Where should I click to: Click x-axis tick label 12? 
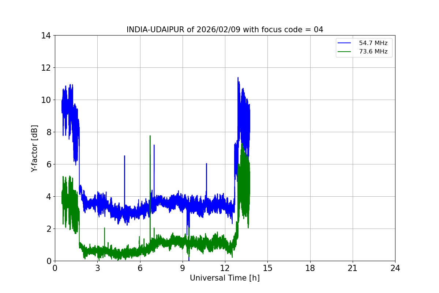(x=225, y=268)
